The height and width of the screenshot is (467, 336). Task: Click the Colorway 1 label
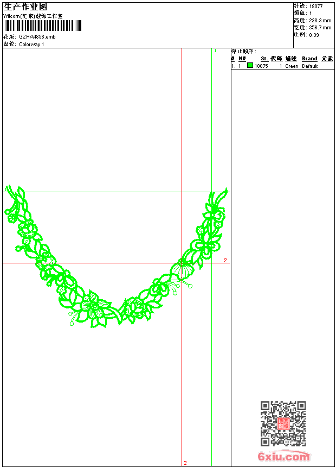tap(31, 45)
